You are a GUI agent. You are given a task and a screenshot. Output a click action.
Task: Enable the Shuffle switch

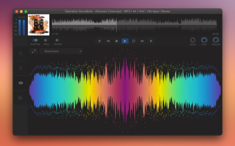click(x=58, y=40)
